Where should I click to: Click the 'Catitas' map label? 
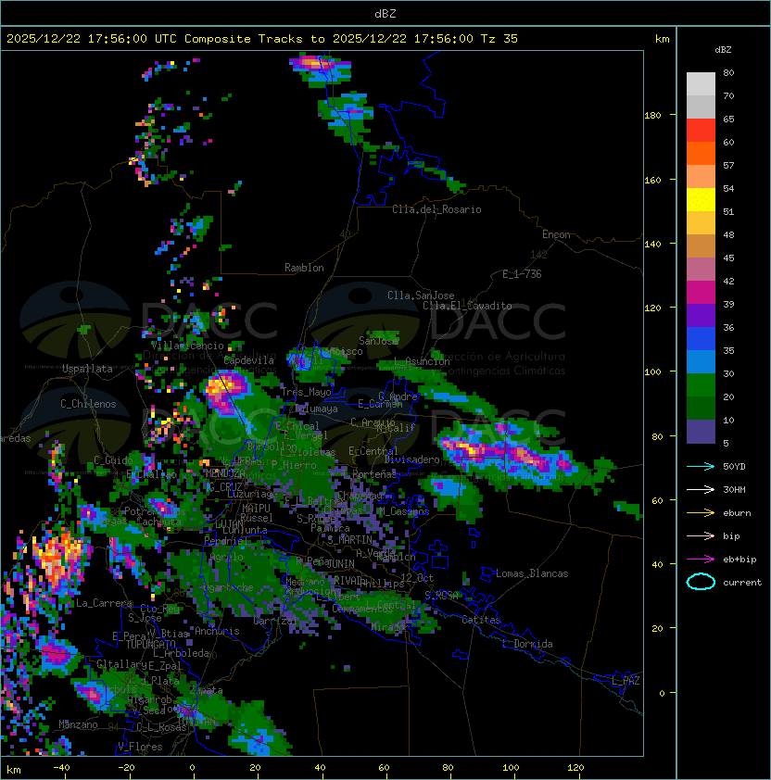[x=481, y=620]
